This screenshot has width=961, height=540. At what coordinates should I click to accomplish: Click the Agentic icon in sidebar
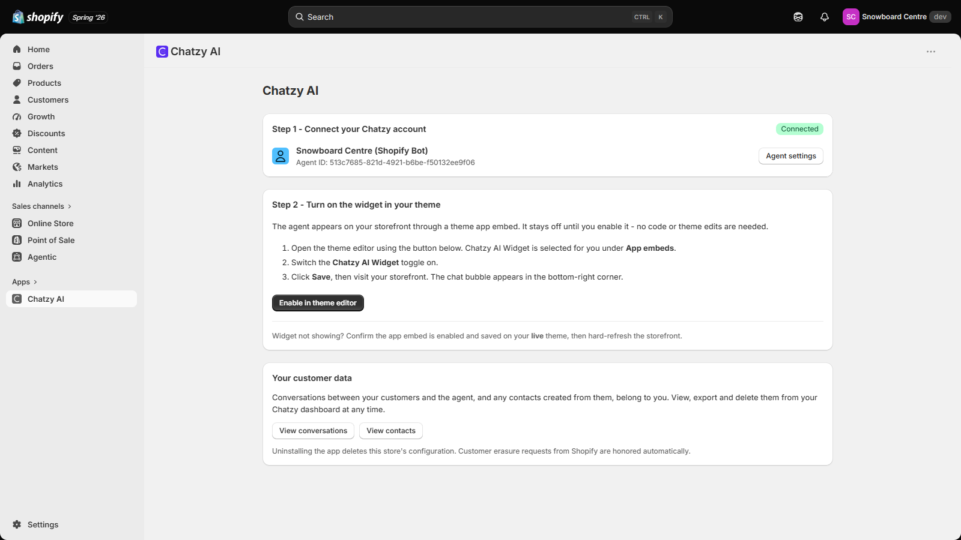click(x=17, y=257)
